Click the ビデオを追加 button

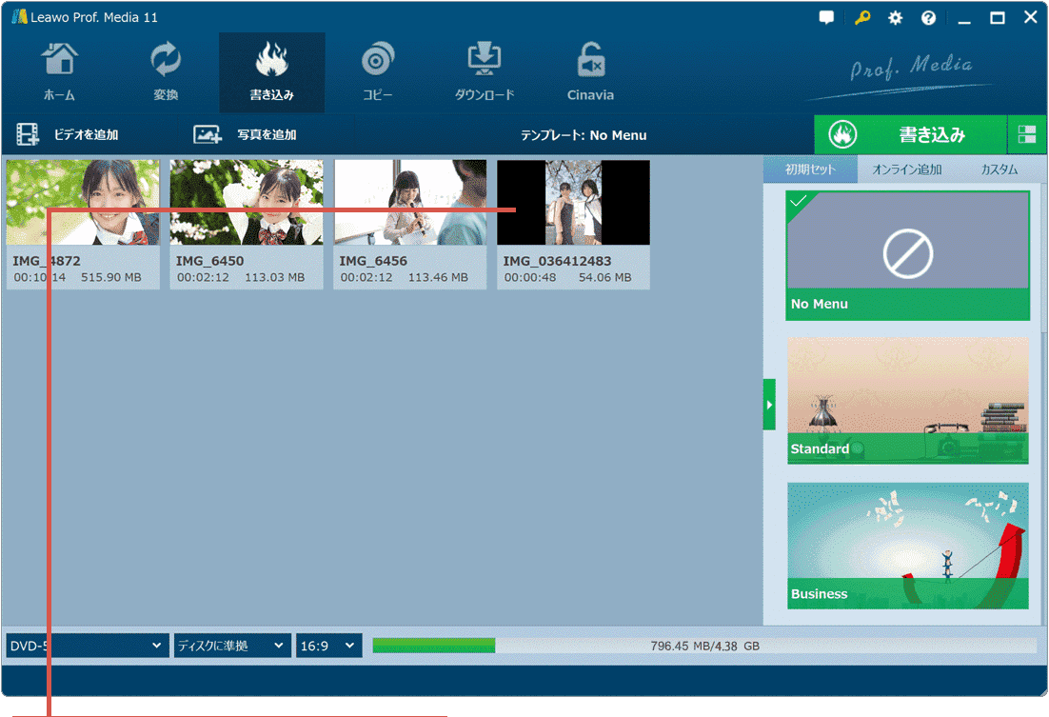point(69,135)
